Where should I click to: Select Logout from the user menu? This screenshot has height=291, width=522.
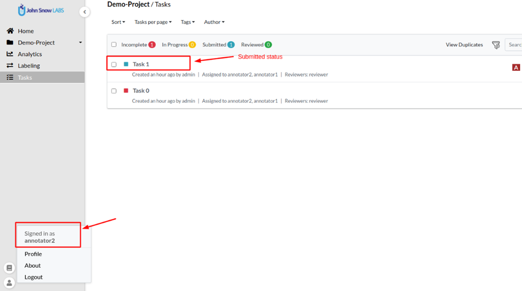pyautogui.click(x=33, y=277)
